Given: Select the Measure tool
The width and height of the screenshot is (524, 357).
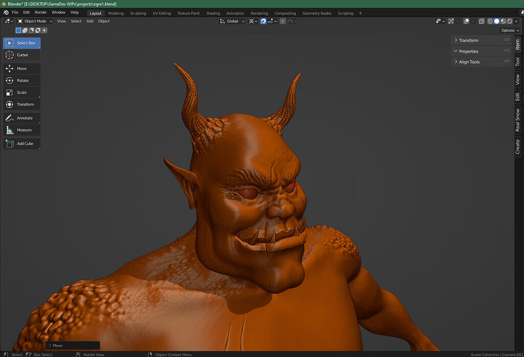Looking at the screenshot, I should coord(21,129).
